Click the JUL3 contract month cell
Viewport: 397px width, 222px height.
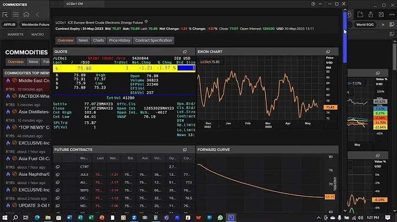[x=84, y=175]
